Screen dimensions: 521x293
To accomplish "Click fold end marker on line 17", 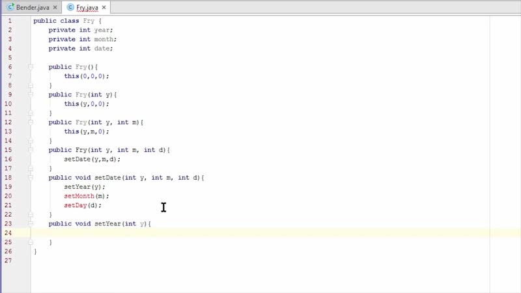I will coord(31,169).
